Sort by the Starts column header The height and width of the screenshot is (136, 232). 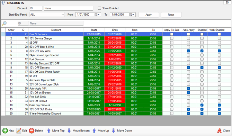(94, 30)
